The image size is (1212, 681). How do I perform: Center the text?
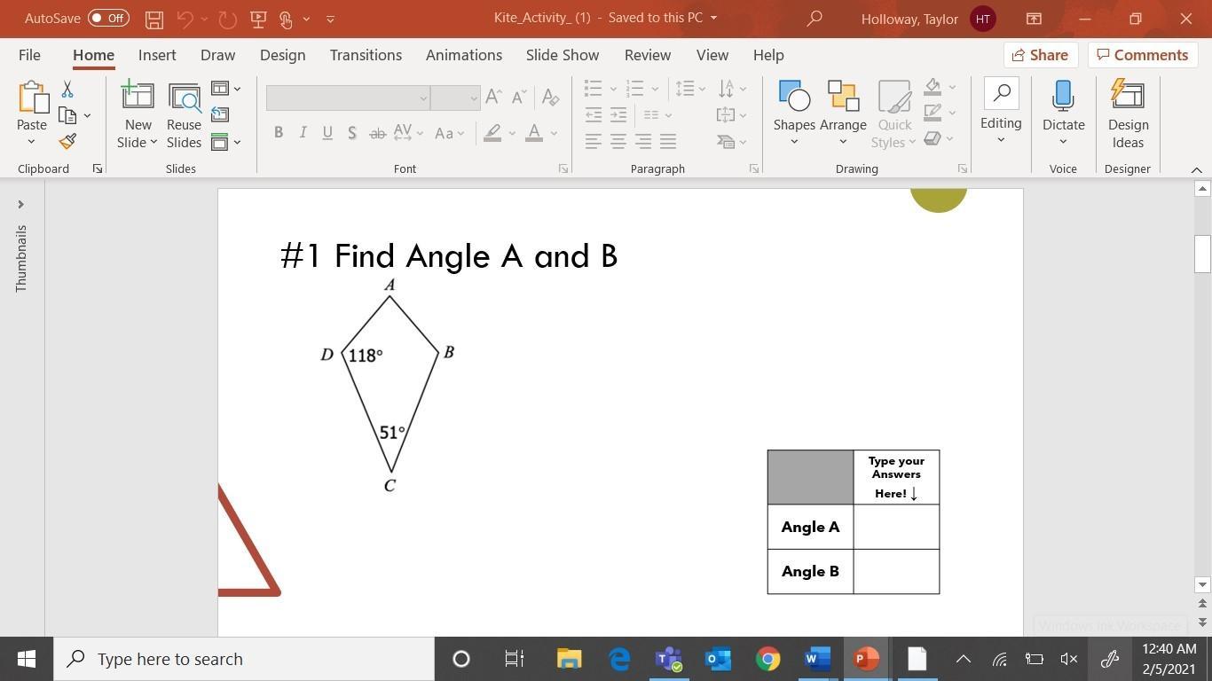click(618, 141)
